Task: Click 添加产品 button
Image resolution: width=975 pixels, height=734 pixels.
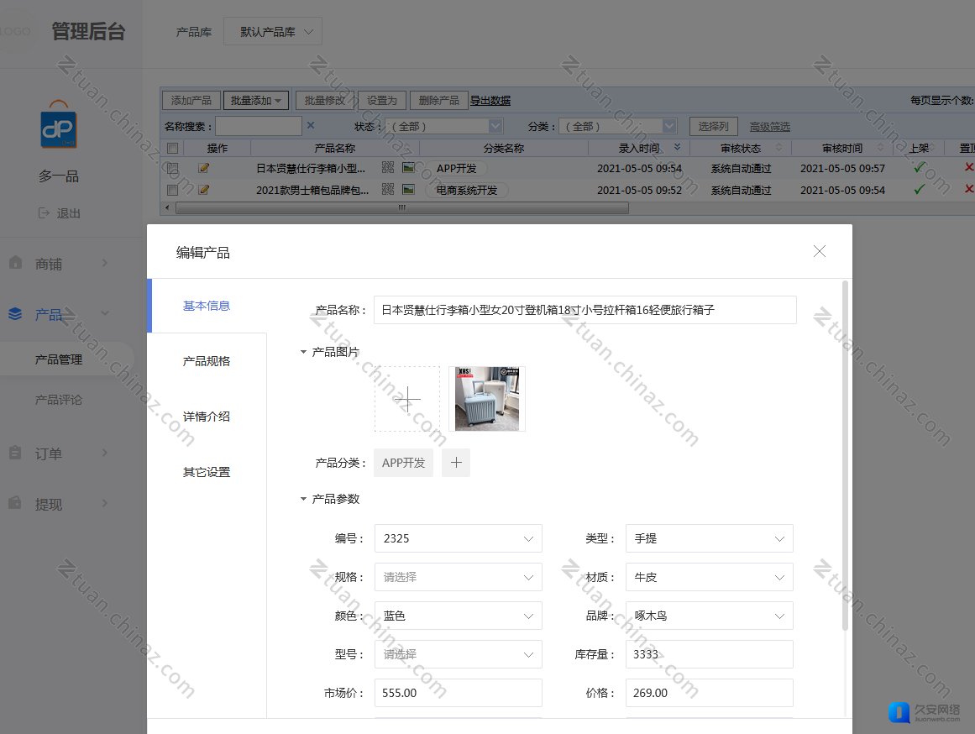Action: [191, 100]
